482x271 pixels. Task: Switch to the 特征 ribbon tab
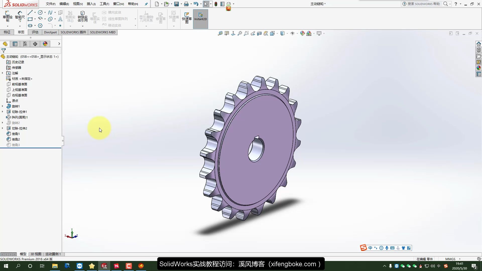(7, 32)
